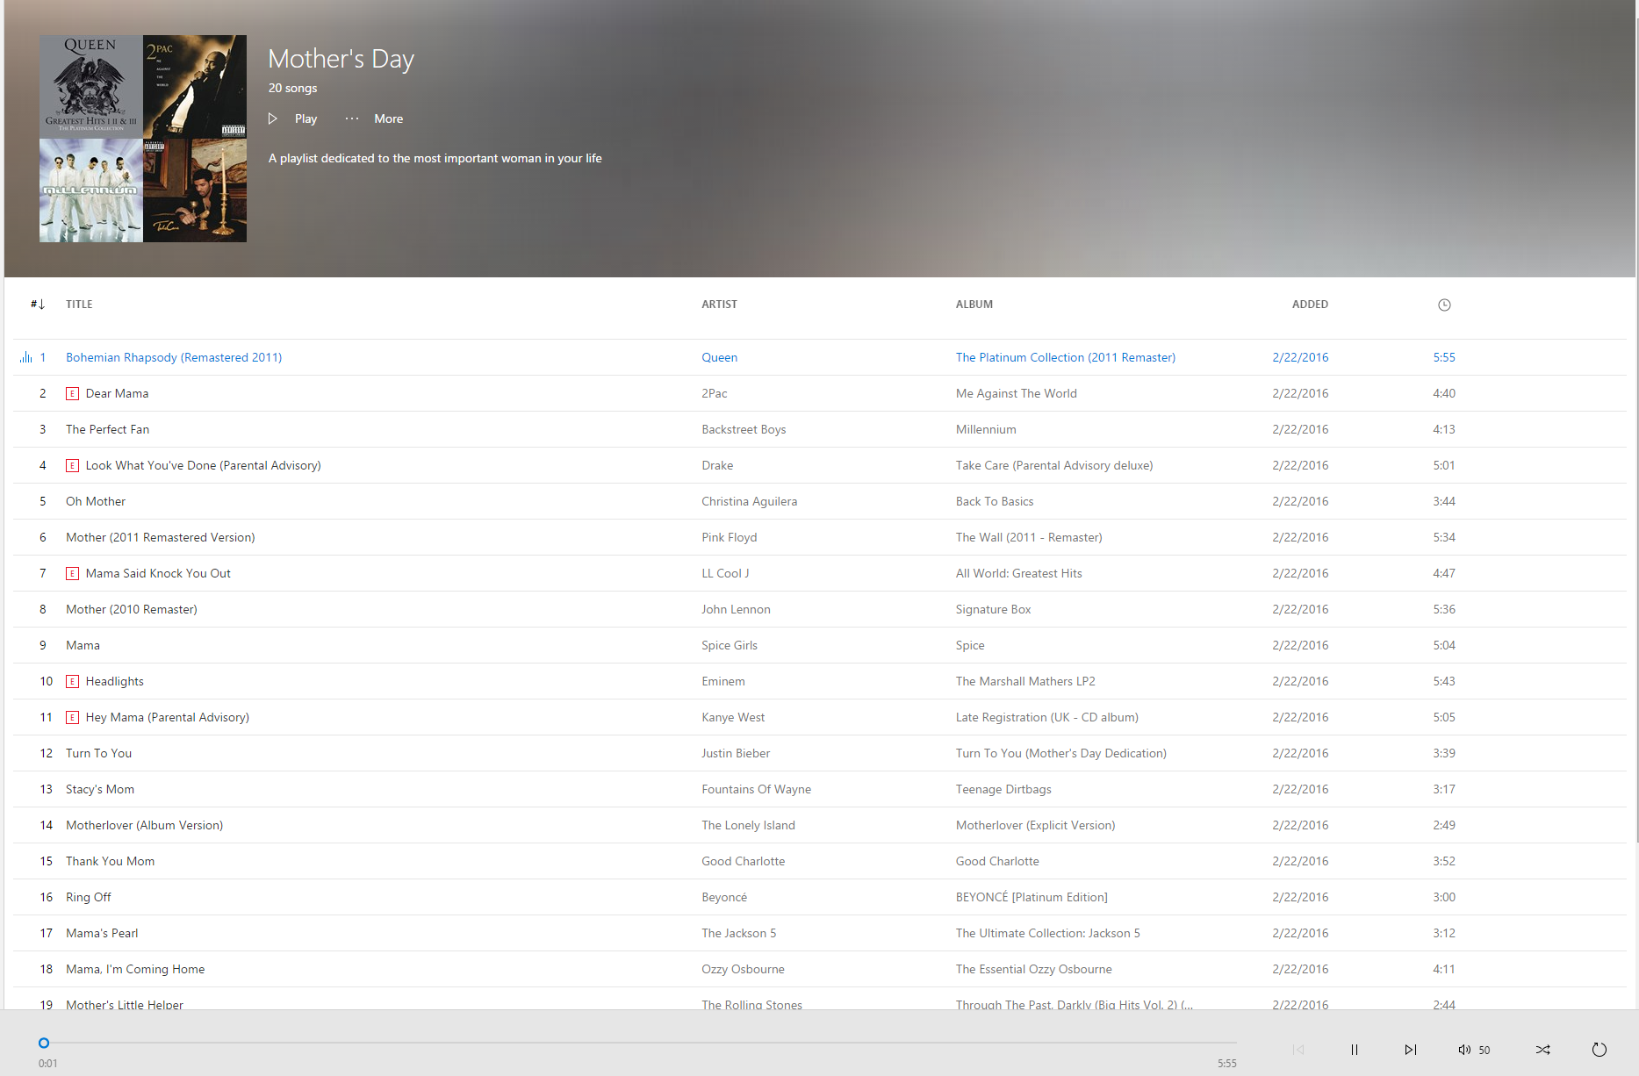The height and width of the screenshot is (1076, 1639).
Task: Click artist LL Cool J
Action: (725, 573)
